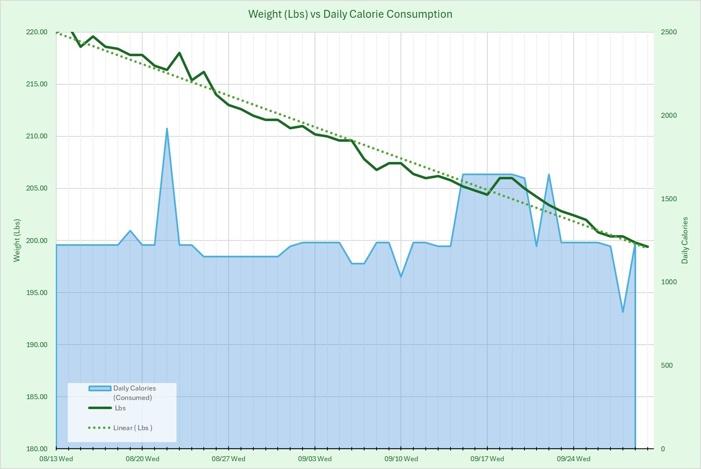Screen dimensions: 701x469
Task: Click the solid green Lbs legend line
Action: [x=100, y=408]
